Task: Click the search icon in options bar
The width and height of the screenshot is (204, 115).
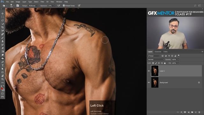Action: pyautogui.click(x=195, y=6)
